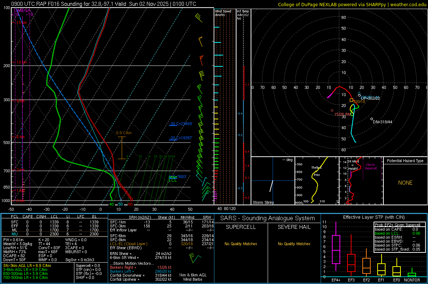Viewport: 428px width, 284px height.
Task: Click the '12 km' height label
Action: point(21,62)
